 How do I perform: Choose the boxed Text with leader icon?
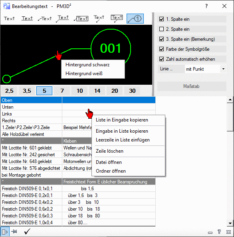click(x=81, y=19)
